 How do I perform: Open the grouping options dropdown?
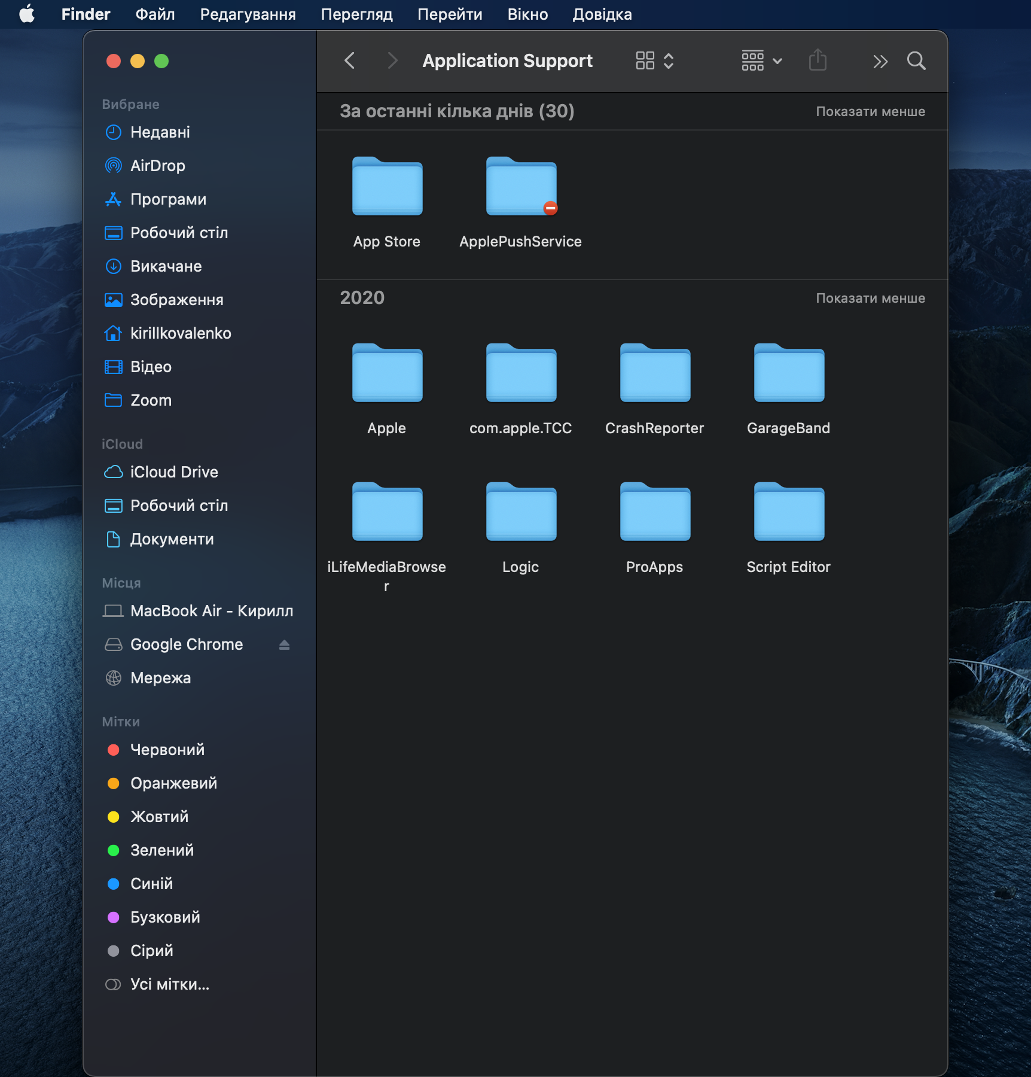(x=761, y=61)
